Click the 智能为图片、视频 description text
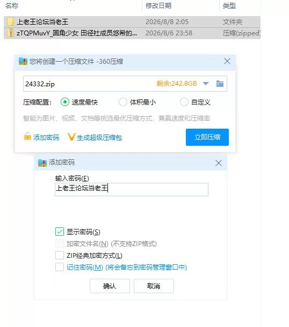 117,118
